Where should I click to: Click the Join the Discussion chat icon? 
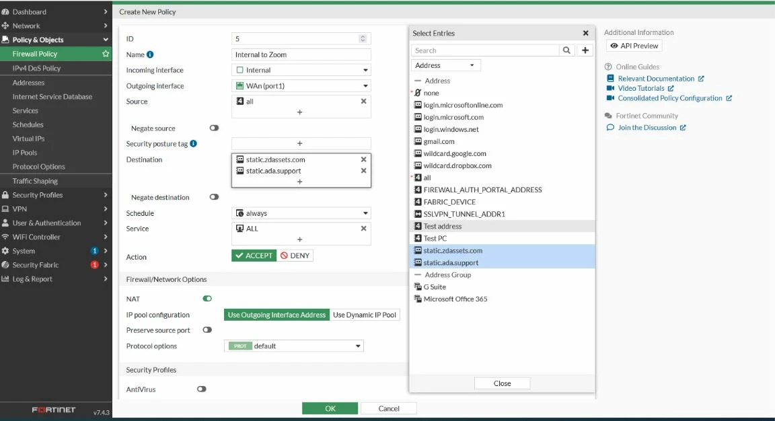click(x=610, y=128)
